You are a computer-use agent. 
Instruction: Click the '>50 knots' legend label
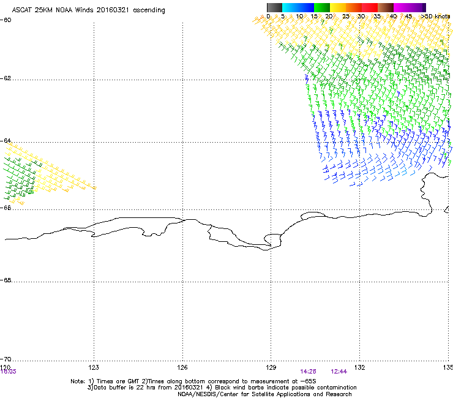[435, 17]
